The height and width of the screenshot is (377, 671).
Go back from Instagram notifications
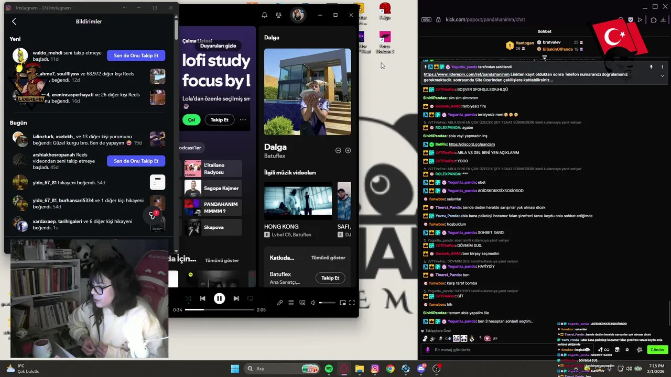pos(14,21)
